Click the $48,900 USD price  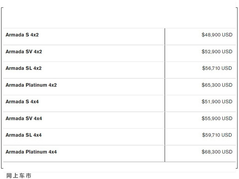pyautogui.click(x=217, y=35)
